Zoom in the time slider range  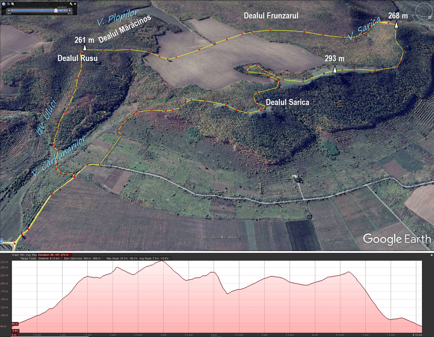tap(13, 4)
